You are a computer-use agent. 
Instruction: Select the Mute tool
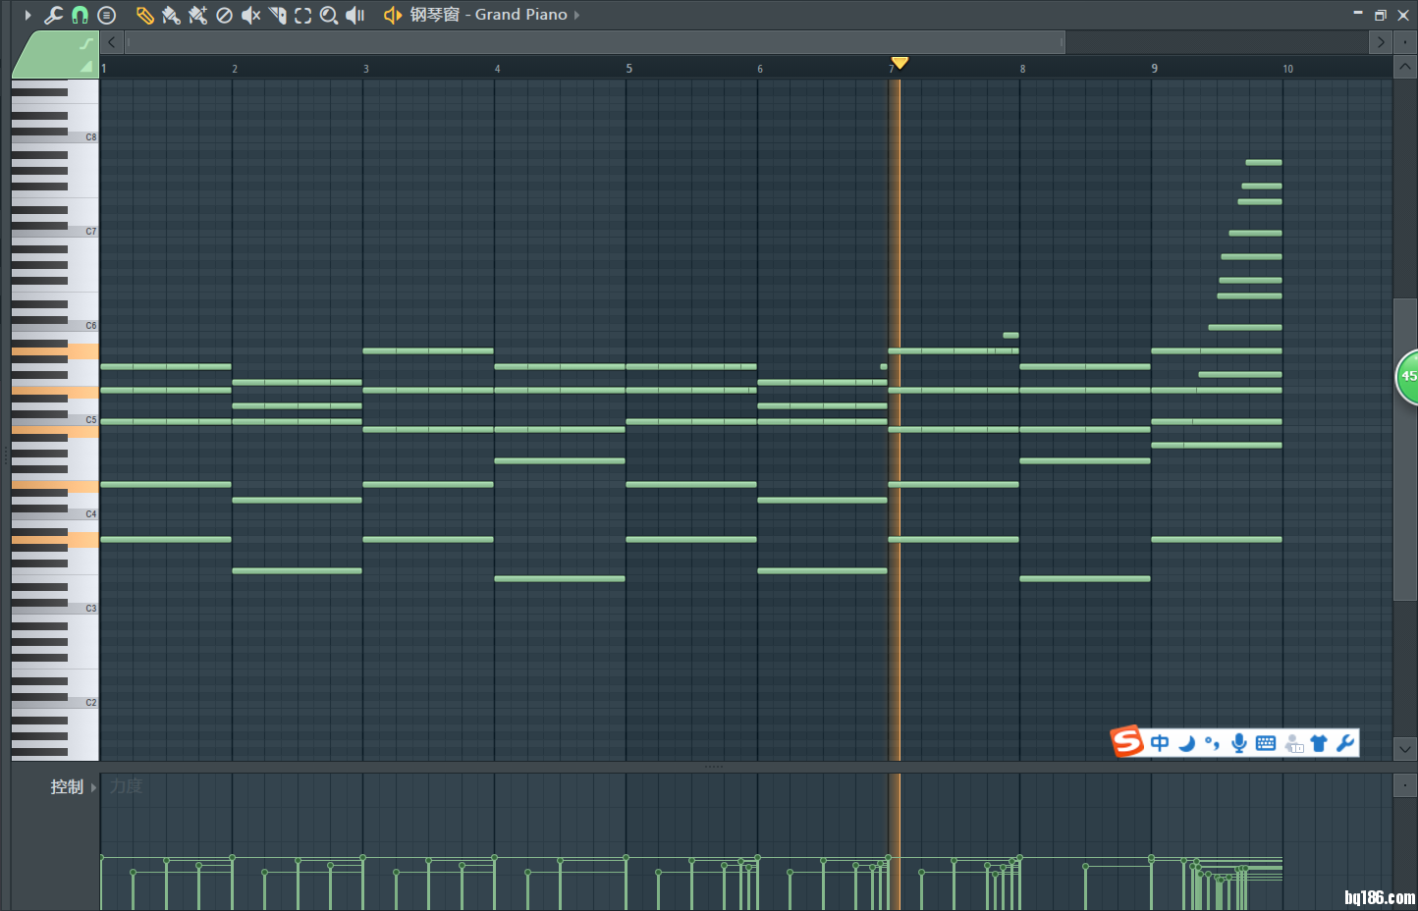250,15
